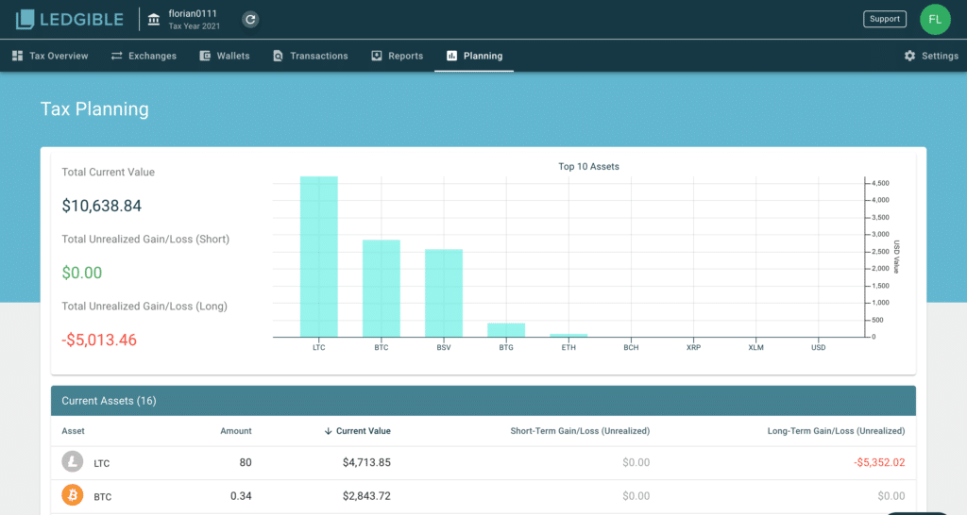Sort by Long-Term Gain/Loss (Unrealized) header

tap(836, 431)
